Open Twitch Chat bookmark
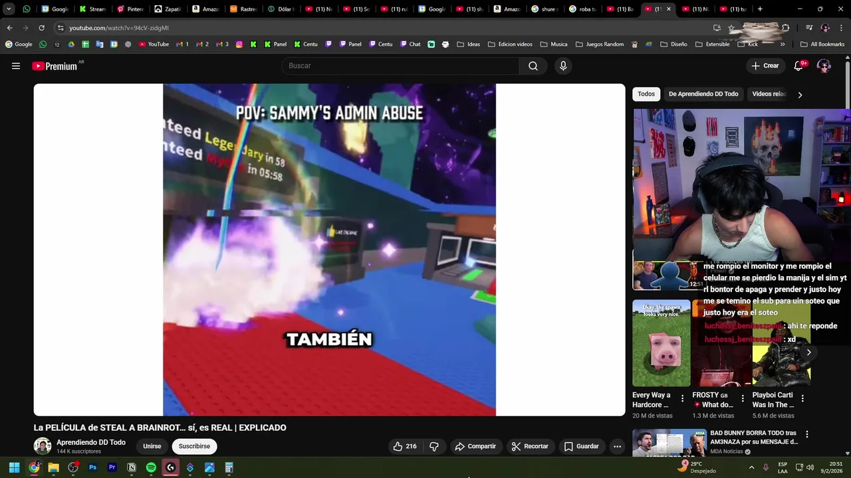Viewport: 851px width, 478px height. (x=410, y=44)
